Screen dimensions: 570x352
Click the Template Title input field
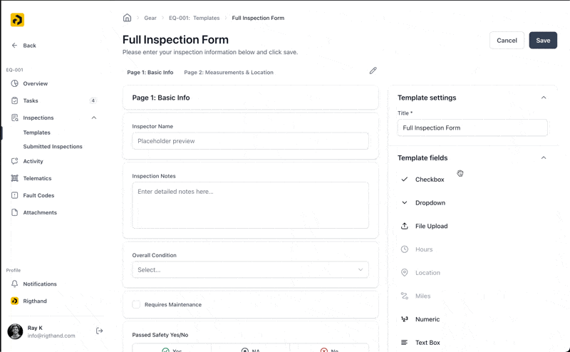tap(472, 128)
